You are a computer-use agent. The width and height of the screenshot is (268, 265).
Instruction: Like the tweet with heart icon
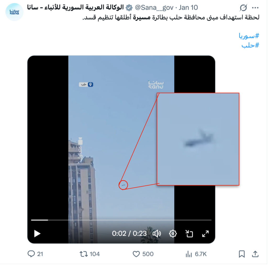tap(136, 255)
